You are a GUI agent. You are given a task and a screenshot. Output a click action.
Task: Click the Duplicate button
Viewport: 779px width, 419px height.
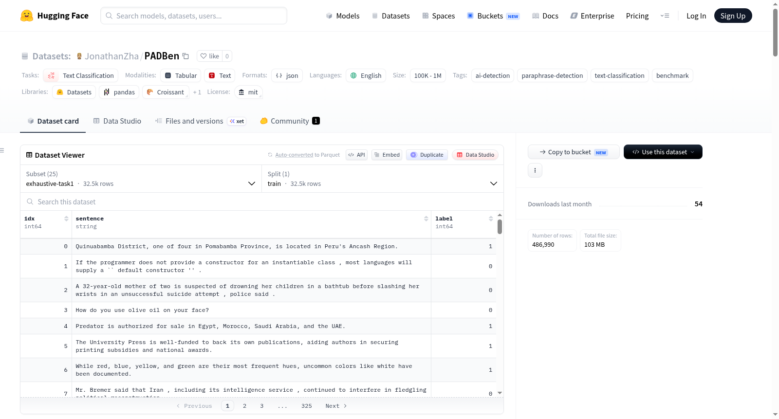point(427,155)
